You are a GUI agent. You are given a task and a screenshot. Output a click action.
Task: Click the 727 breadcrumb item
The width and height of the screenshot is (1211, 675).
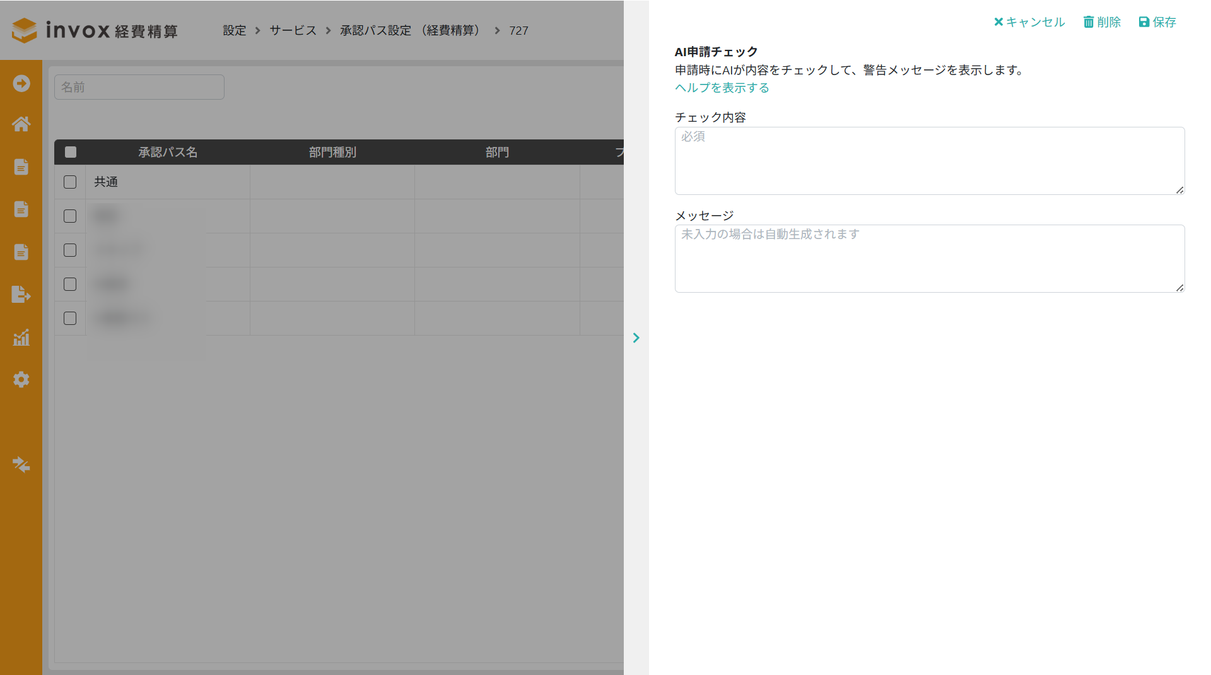[519, 30]
